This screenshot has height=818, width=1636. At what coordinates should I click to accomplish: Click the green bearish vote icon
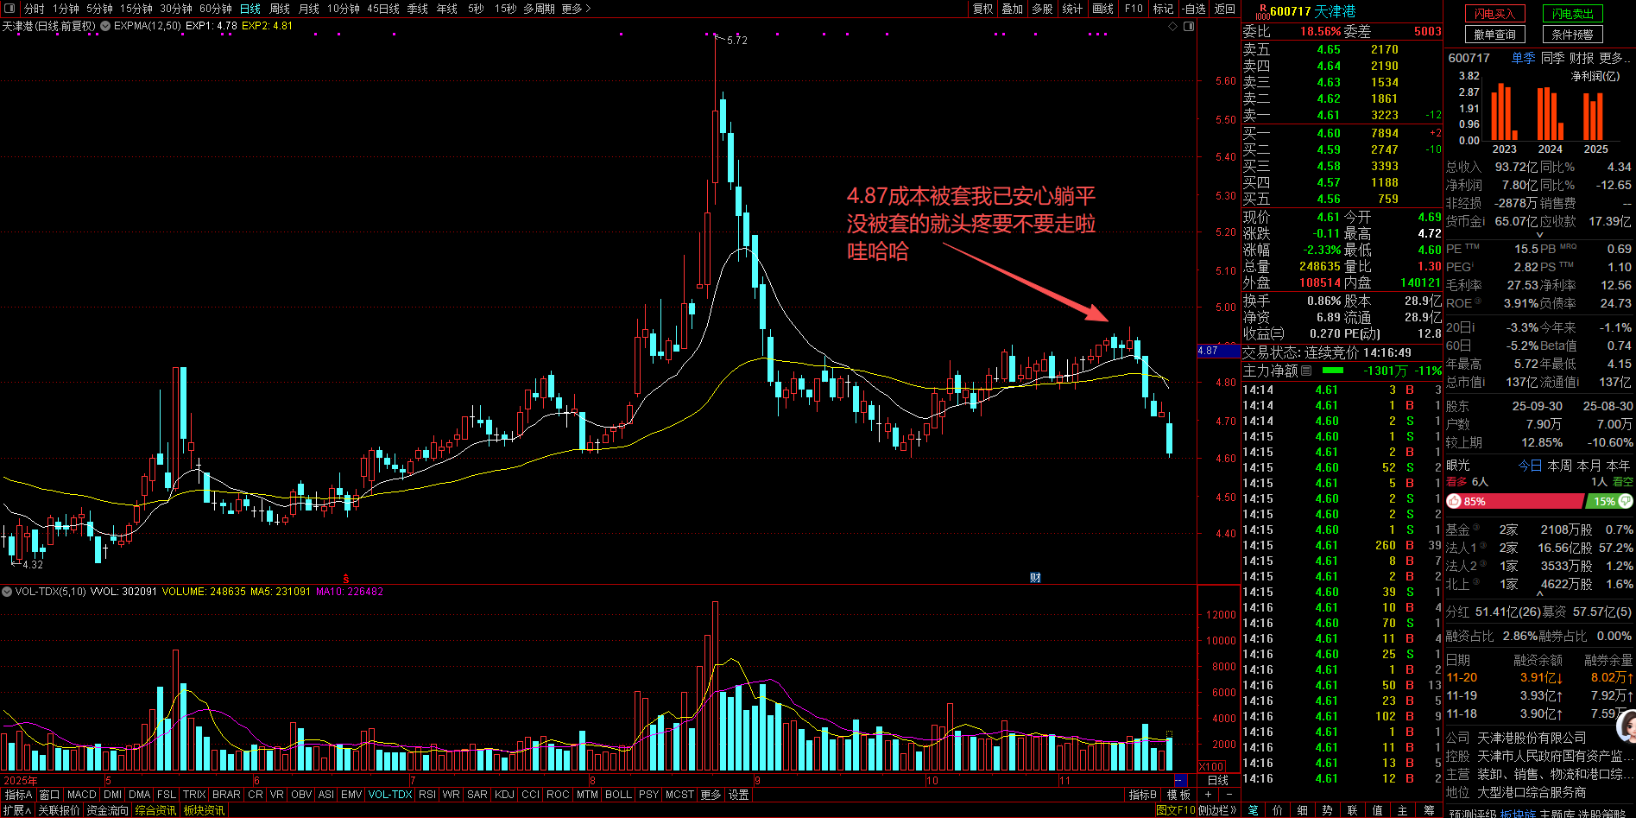1626,501
